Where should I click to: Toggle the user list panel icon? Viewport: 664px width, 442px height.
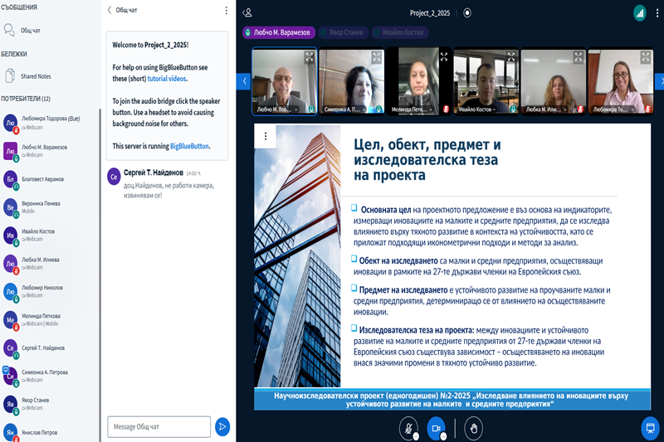pos(247,12)
